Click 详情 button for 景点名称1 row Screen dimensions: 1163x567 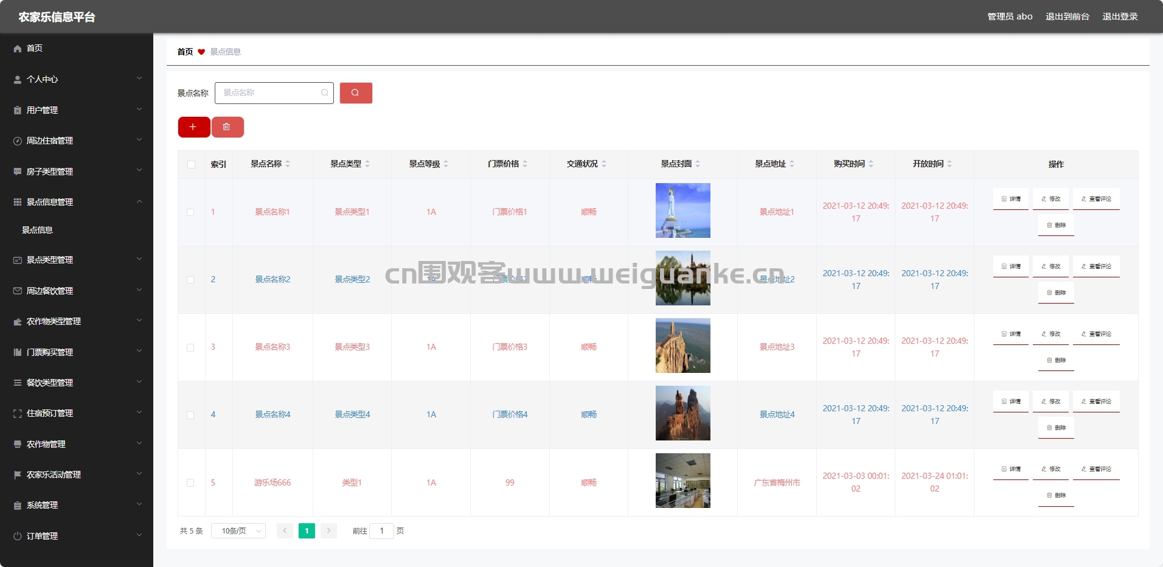tap(1011, 199)
